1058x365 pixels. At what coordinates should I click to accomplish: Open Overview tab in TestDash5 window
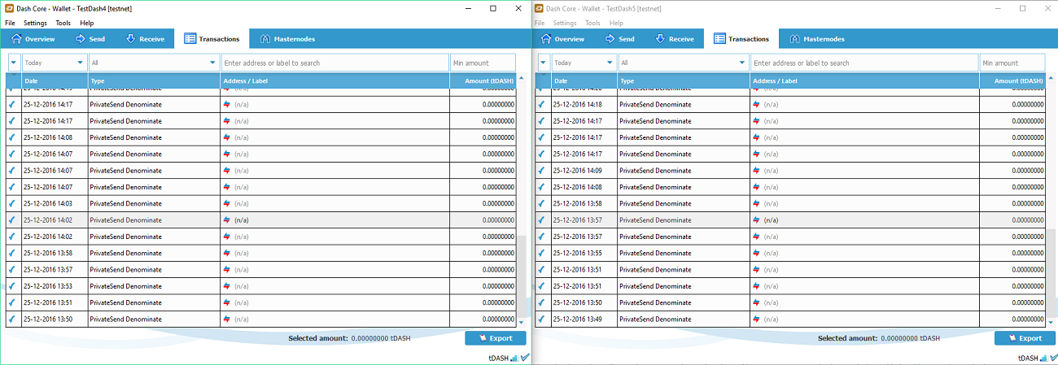tap(562, 39)
